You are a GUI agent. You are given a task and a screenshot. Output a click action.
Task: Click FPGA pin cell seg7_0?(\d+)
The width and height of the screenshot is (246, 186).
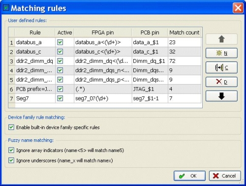pos(103,98)
